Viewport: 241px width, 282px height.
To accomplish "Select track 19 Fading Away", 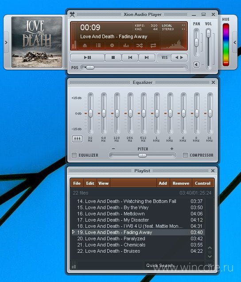I will (x=138, y=232).
